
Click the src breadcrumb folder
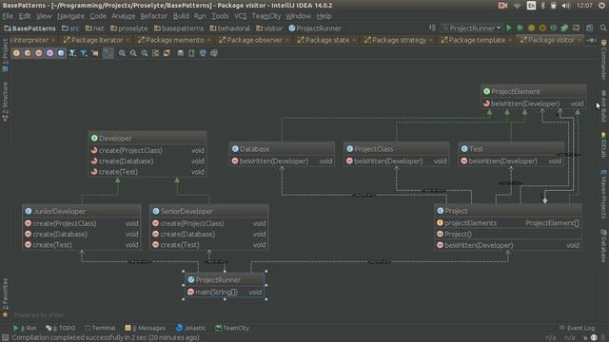tap(70, 28)
